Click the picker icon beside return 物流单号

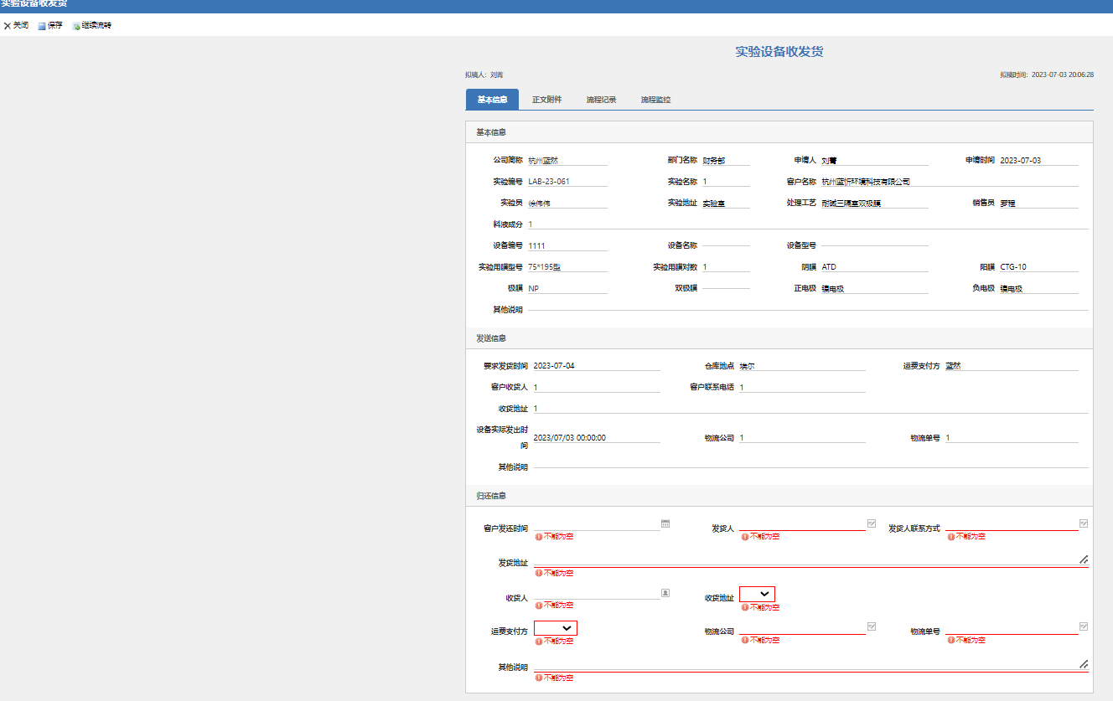pos(1084,626)
